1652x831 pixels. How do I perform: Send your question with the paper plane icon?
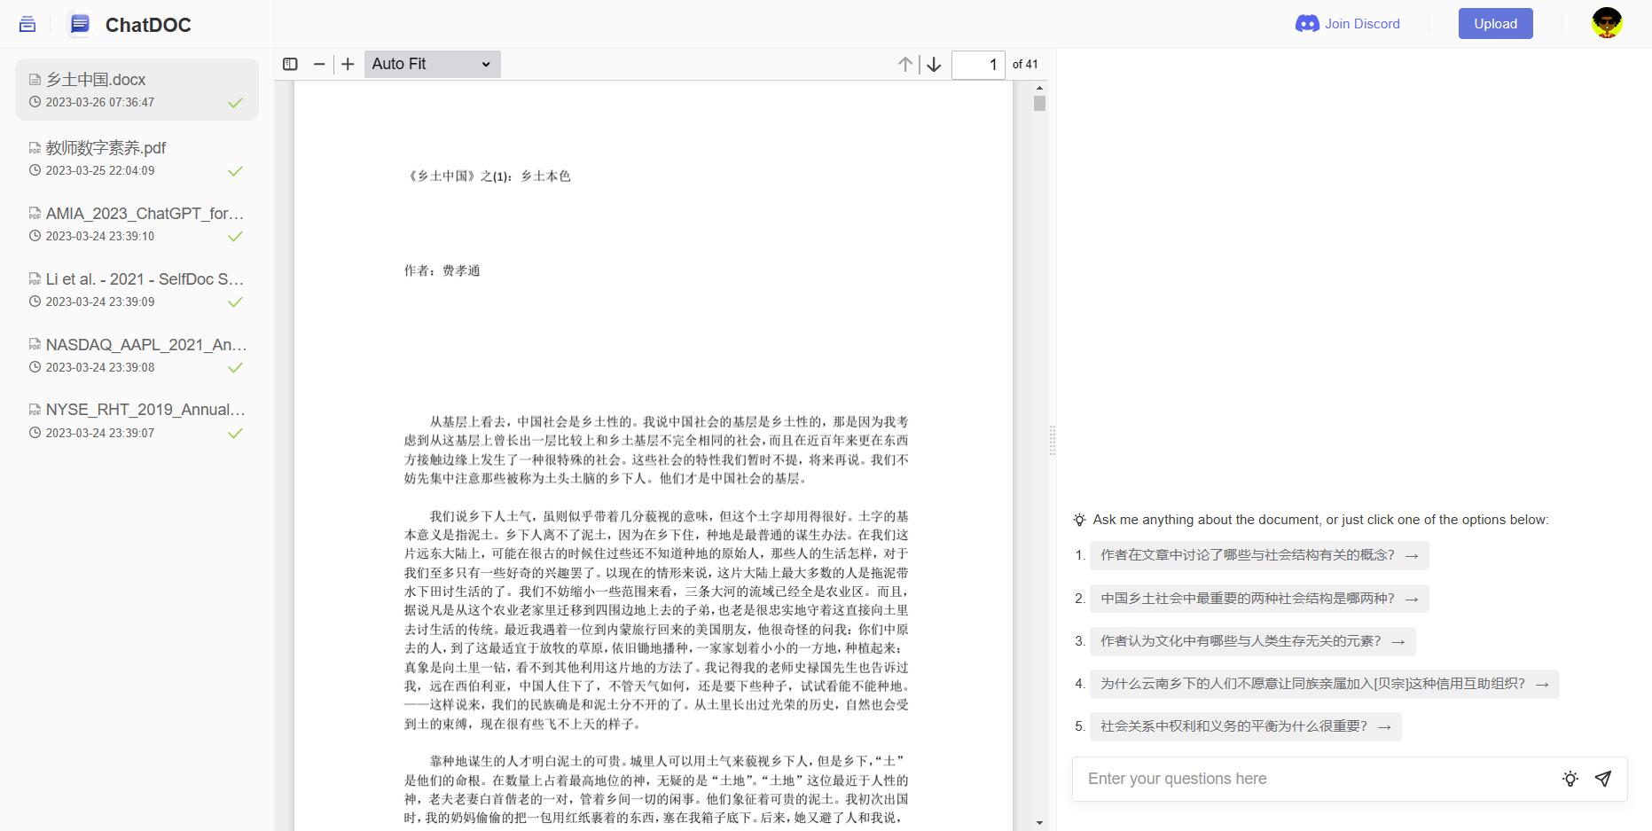pos(1603,779)
